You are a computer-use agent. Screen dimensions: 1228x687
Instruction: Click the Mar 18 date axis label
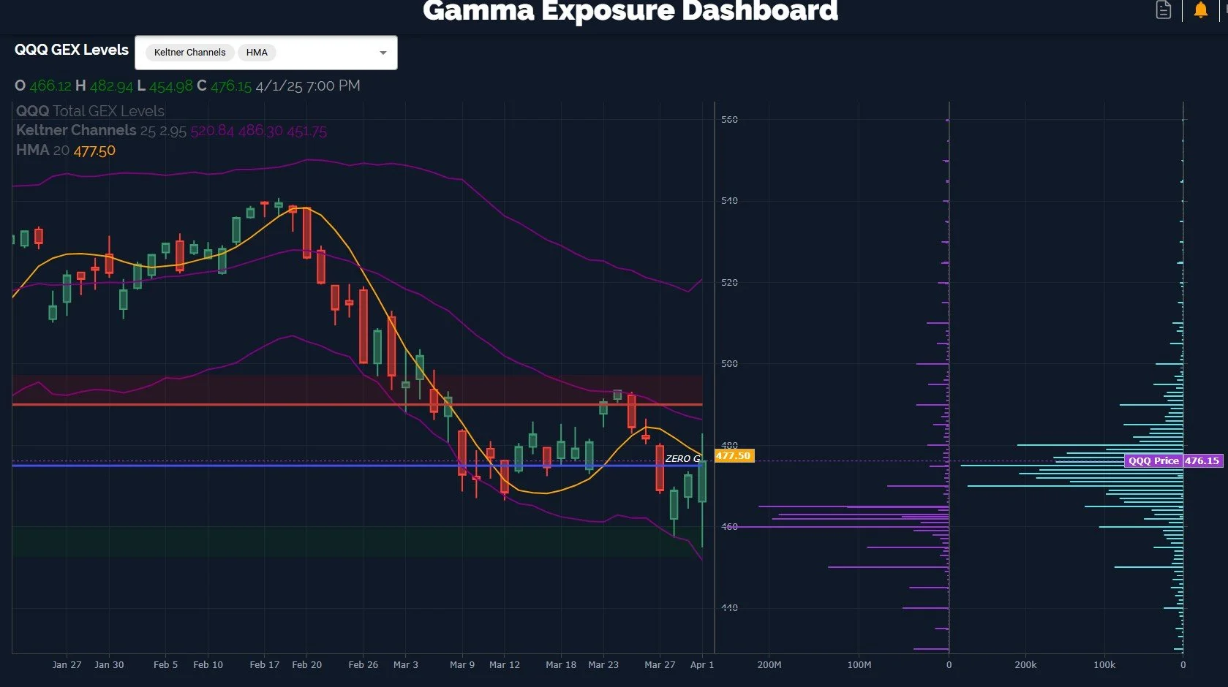tap(560, 664)
